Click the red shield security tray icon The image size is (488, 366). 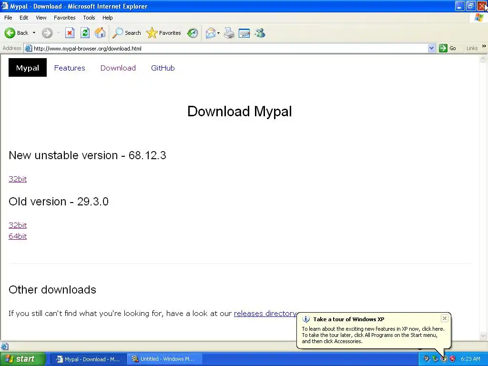pos(453,359)
